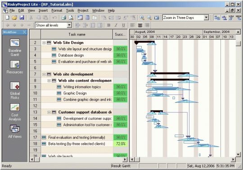Image resolution: width=243 pixels, height=170 pixels.
Task: Click 98.0% cell for Final evaluation
Action: (121, 138)
